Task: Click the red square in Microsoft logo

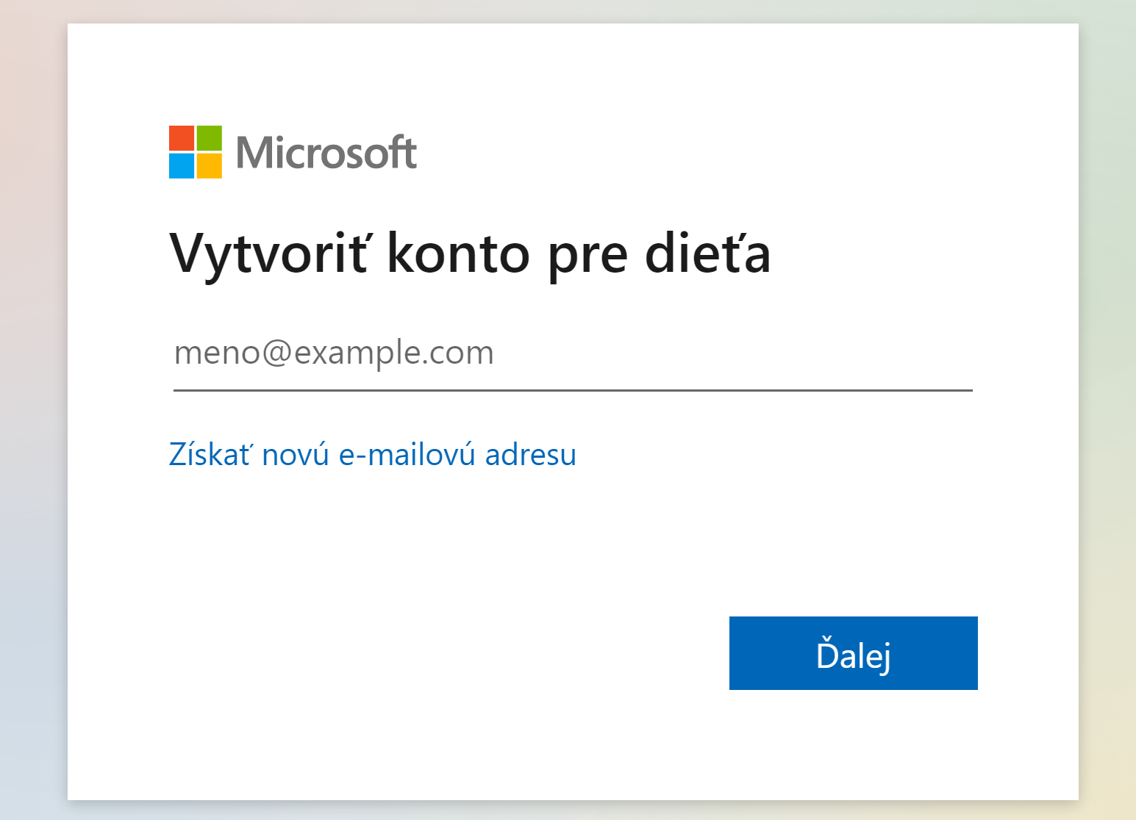Action: [x=182, y=138]
